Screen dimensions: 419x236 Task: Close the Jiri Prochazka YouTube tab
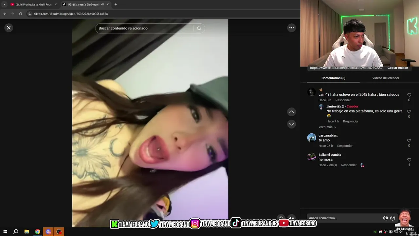coord(56,4)
